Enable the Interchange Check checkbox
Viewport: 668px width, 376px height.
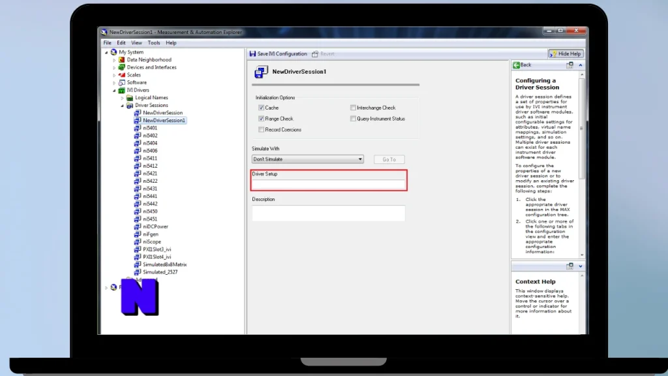(x=353, y=108)
